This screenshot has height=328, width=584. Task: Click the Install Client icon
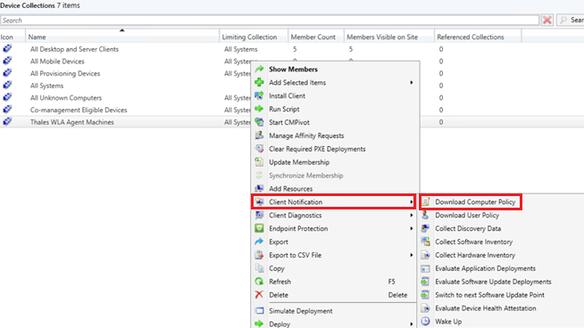point(259,96)
